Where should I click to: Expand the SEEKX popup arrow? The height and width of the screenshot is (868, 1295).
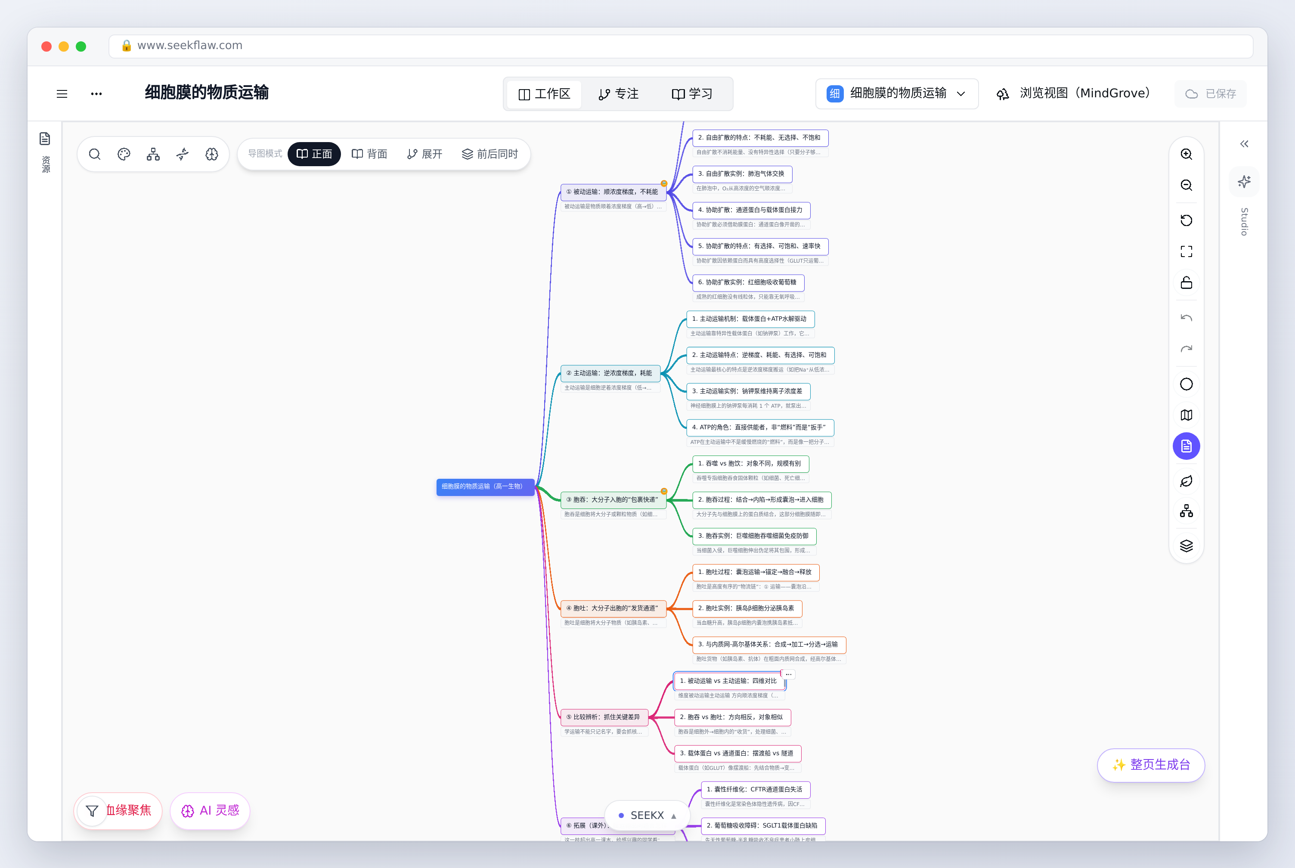(673, 816)
